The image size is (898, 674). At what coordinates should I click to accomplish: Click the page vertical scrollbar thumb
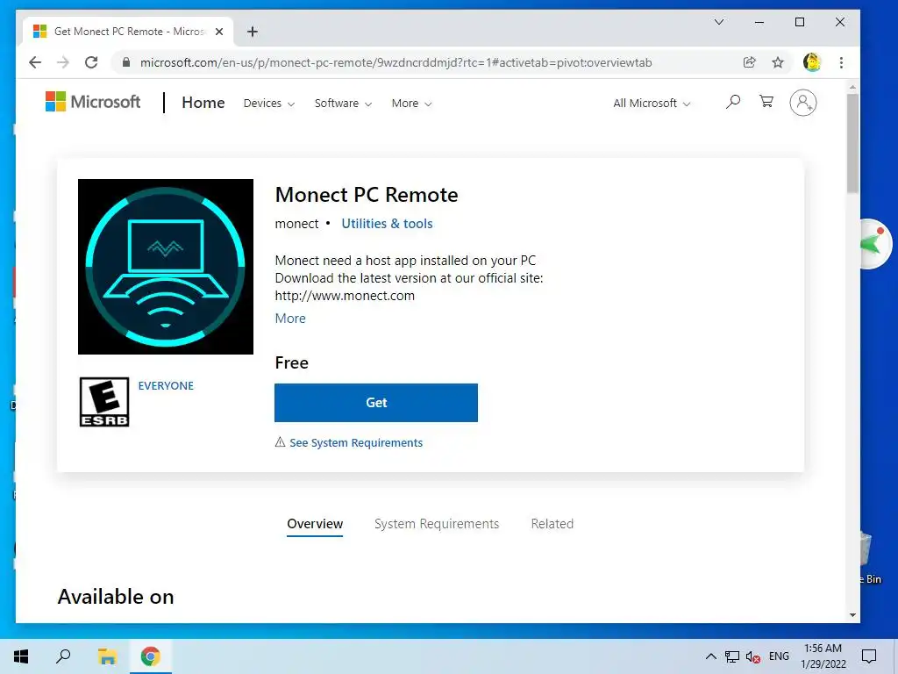pos(852,143)
